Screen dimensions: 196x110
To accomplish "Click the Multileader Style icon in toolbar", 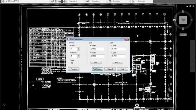I will click(133, 1).
